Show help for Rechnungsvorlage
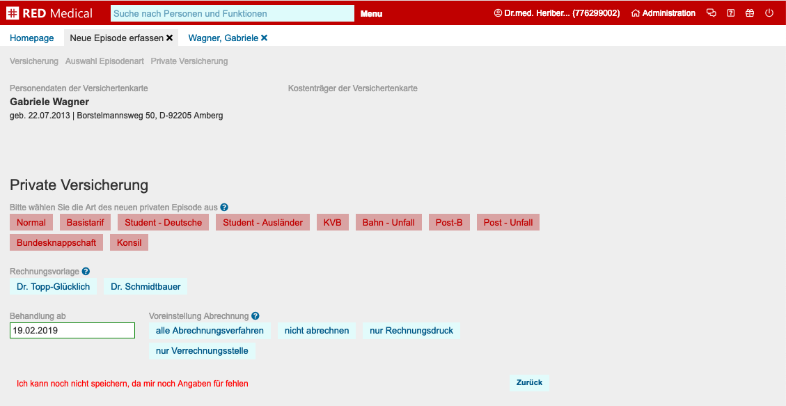 (x=86, y=272)
